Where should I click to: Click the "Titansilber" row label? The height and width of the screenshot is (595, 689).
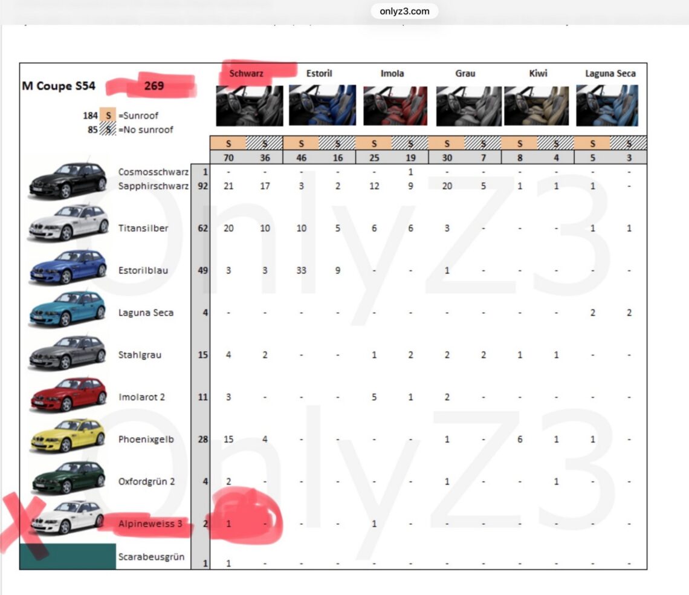(143, 228)
